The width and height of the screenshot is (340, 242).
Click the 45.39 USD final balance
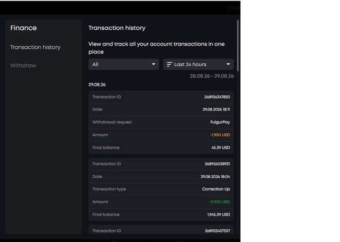pyautogui.click(x=221, y=148)
